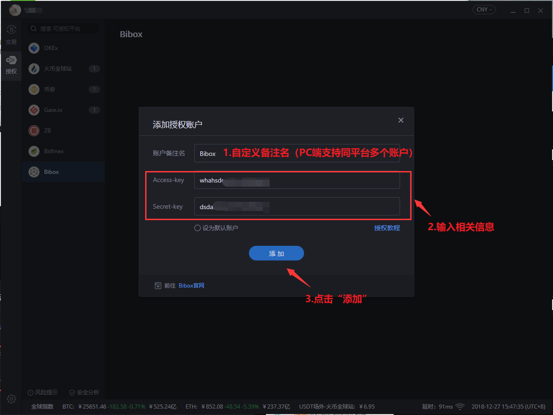
Task: Focus the 账户备注名 input field
Action: 297,153
